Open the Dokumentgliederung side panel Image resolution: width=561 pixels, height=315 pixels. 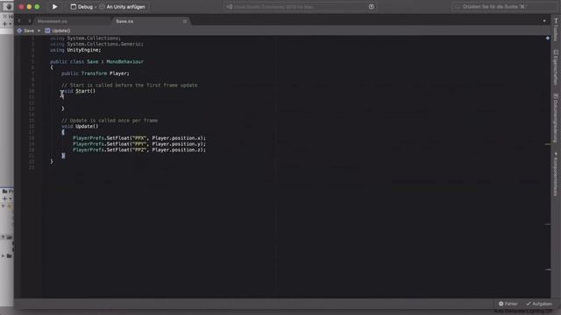556,118
